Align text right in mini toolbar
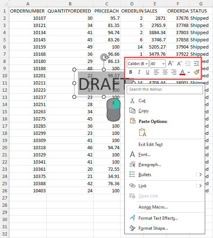 (174, 72)
